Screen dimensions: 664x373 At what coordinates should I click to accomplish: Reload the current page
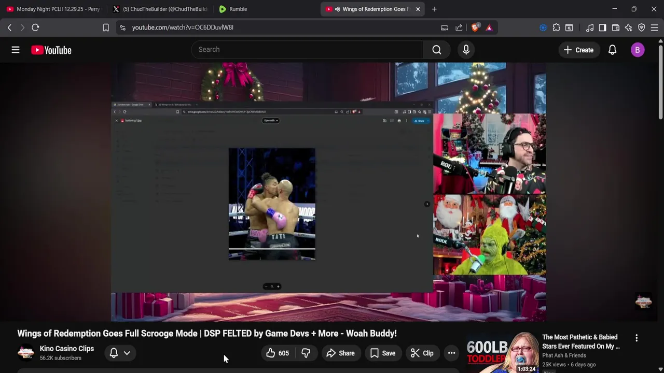(x=35, y=27)
